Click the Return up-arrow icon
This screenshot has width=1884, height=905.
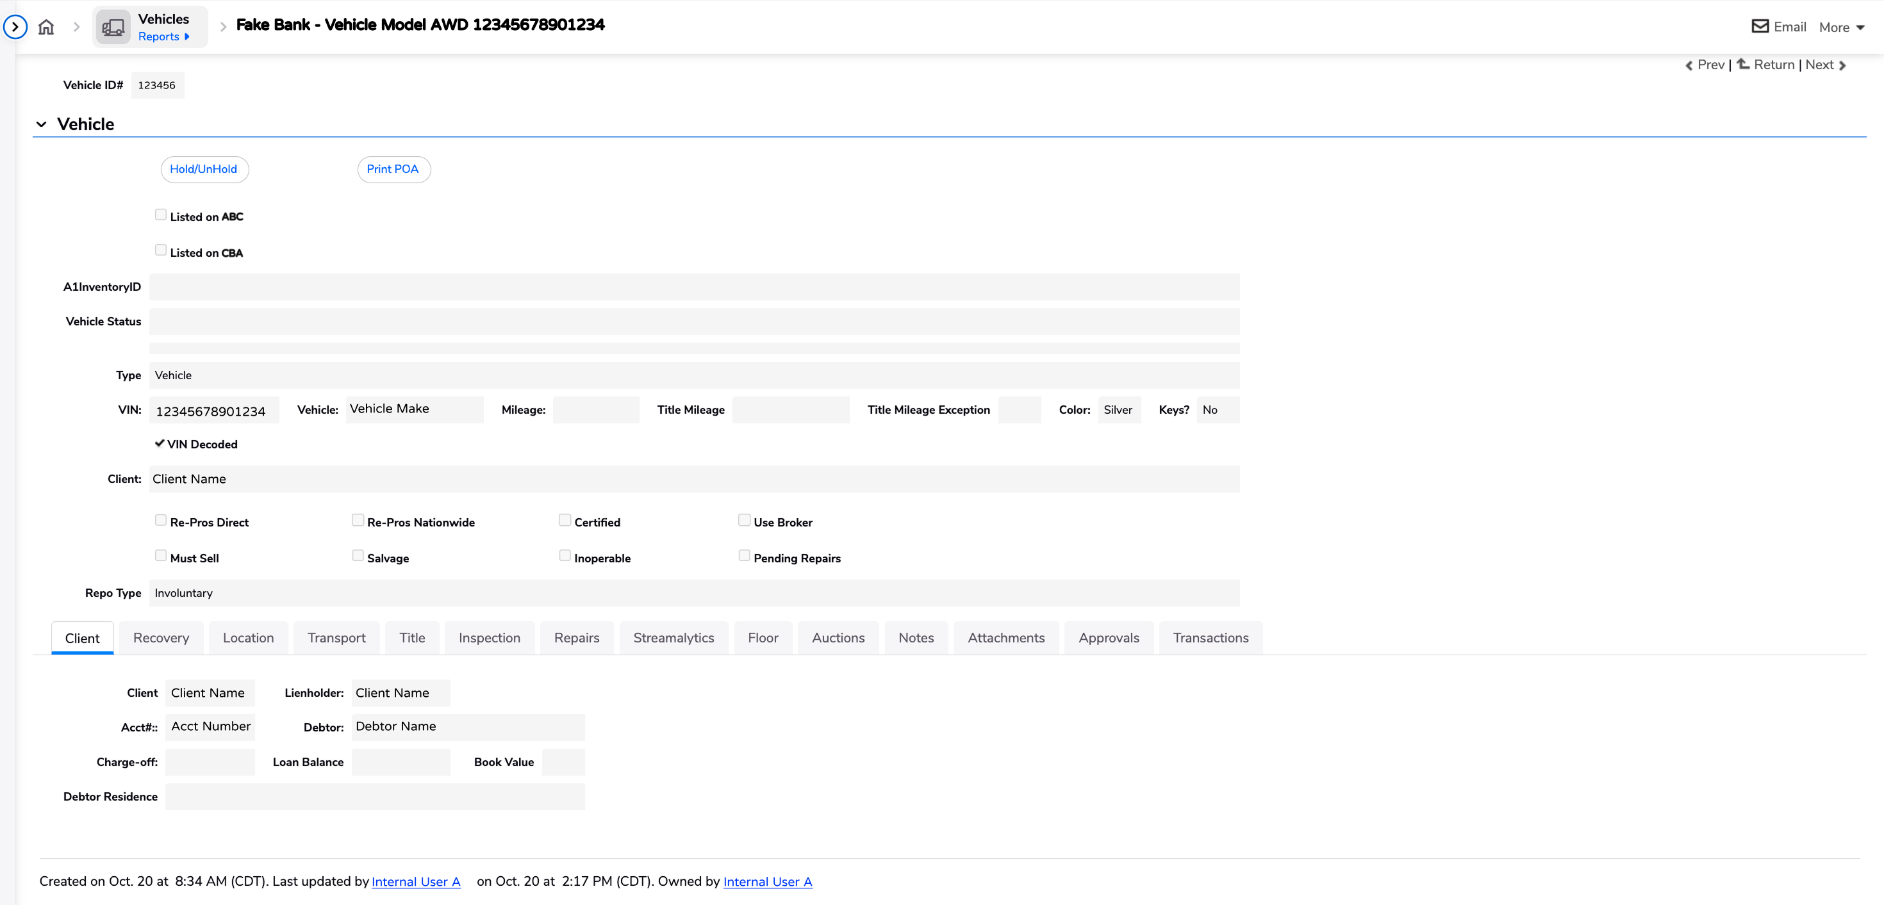(1743, 63)
